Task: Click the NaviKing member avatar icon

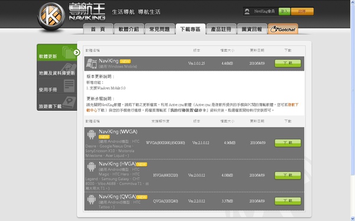Action: [x=247, y=11]
